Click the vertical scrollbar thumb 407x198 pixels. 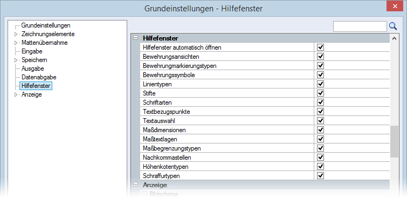394,141
